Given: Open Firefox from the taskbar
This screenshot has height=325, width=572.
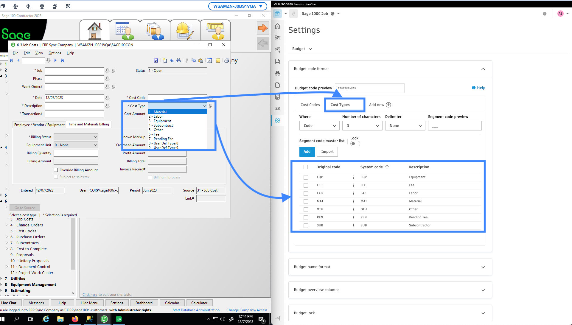Looking at the screenshot, I should 75,319.
